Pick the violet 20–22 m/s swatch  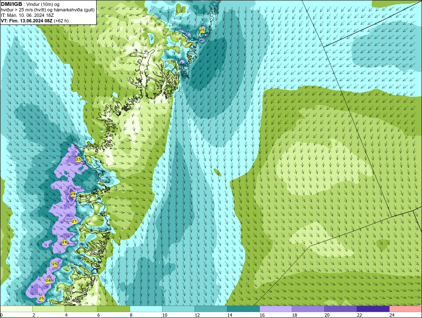click(341, 309)
